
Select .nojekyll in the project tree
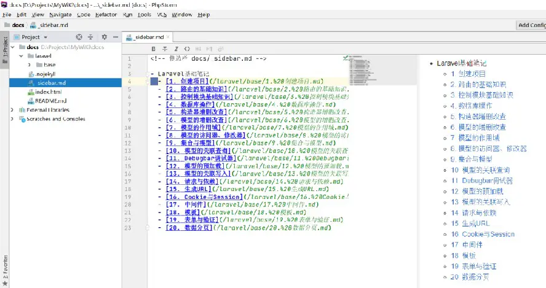pyautogui.click(x=45, y=74)
